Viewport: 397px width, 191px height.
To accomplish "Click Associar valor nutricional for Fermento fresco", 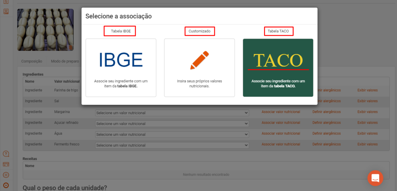I will pyautogui.click(x=281, y=144).
